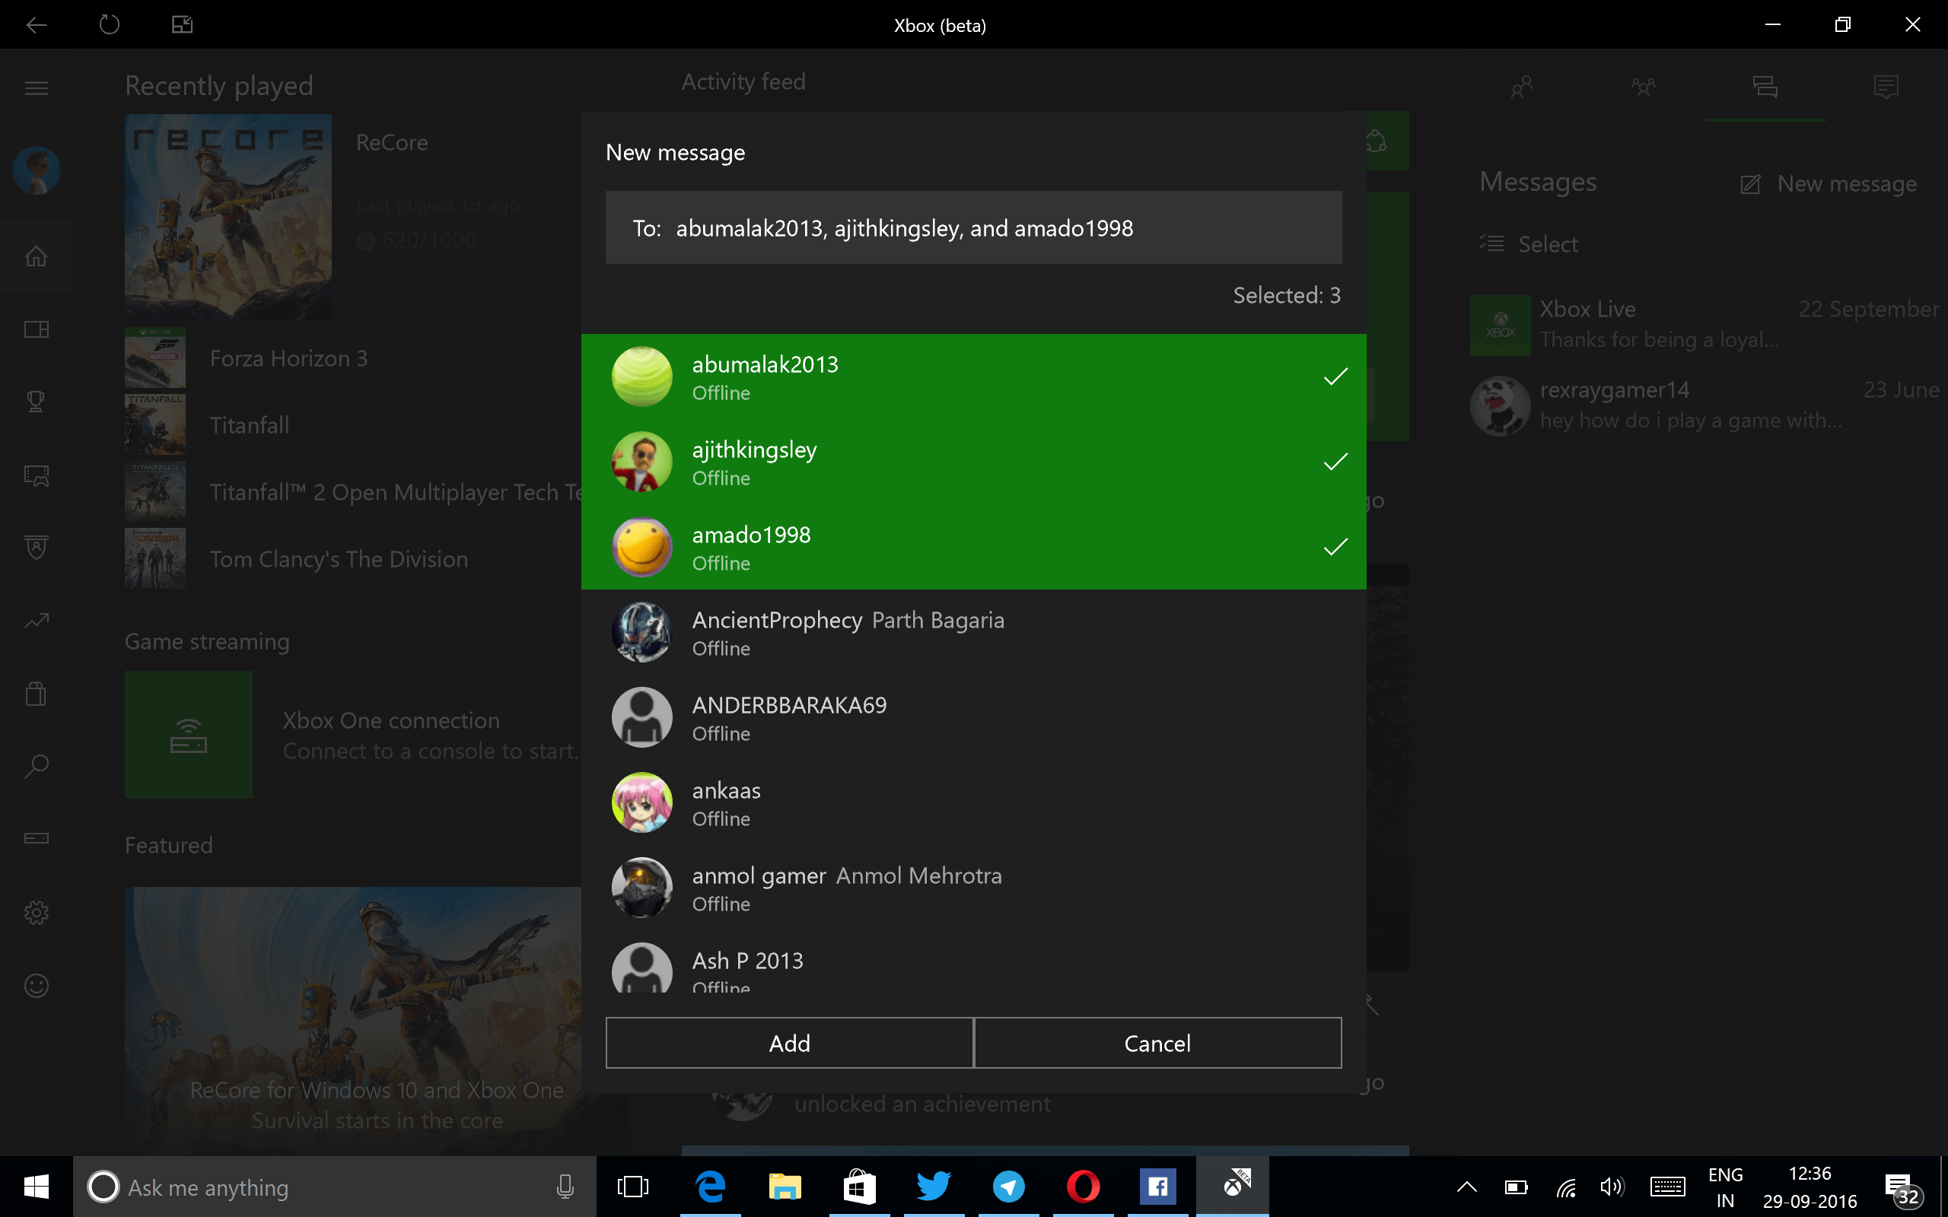Open the Xbox Live message
Image resolution: width=1948 pixels, height=1217 pixels.
tap(1705, 324)
